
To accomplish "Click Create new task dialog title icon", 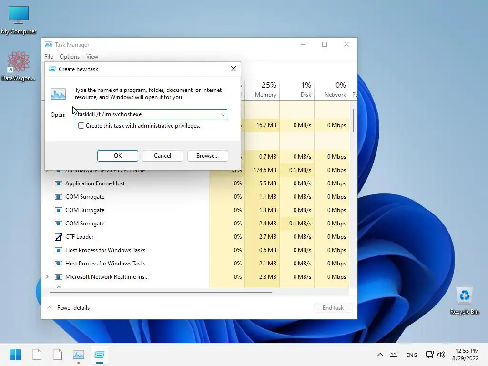I will [52, 69].
